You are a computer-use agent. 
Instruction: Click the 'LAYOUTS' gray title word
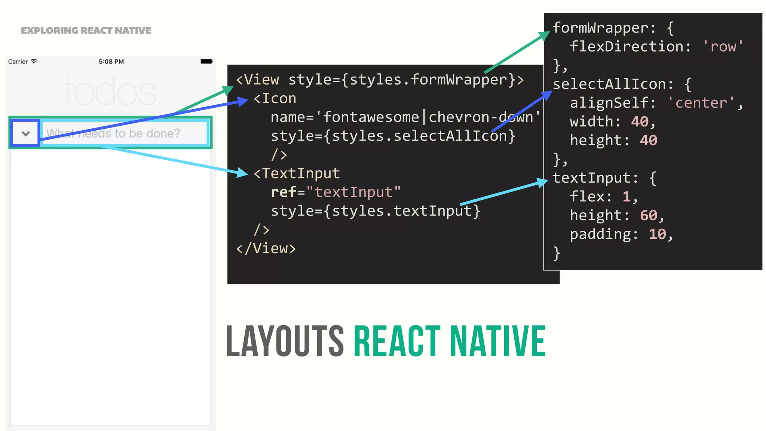(285, 341)
